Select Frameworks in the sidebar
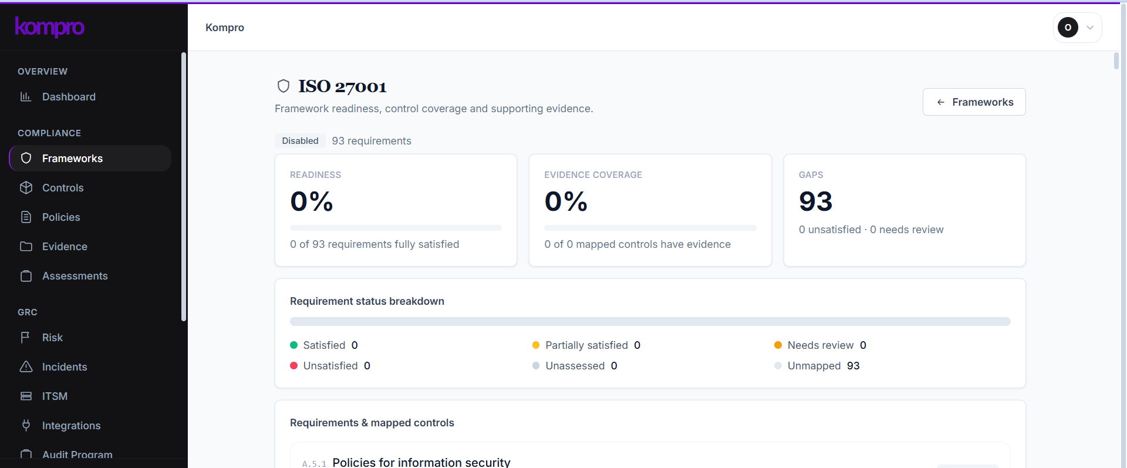Image resolution: width=1127 pixels, height=468 pixels. 90,159
